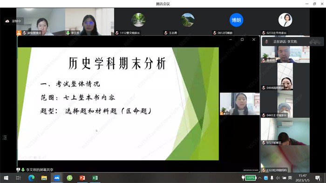This screenshot has height=183, width=326.
Task: Switch the 英 input method language indicator
Action: tap(290, 177)
